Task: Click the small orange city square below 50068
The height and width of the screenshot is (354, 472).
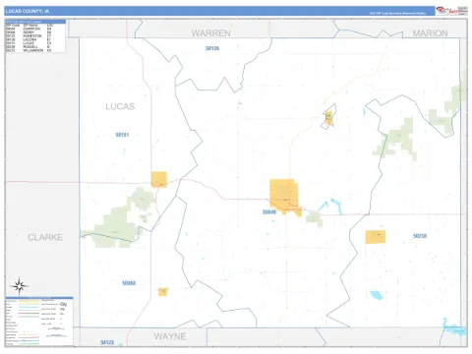Action: (163, 292)
